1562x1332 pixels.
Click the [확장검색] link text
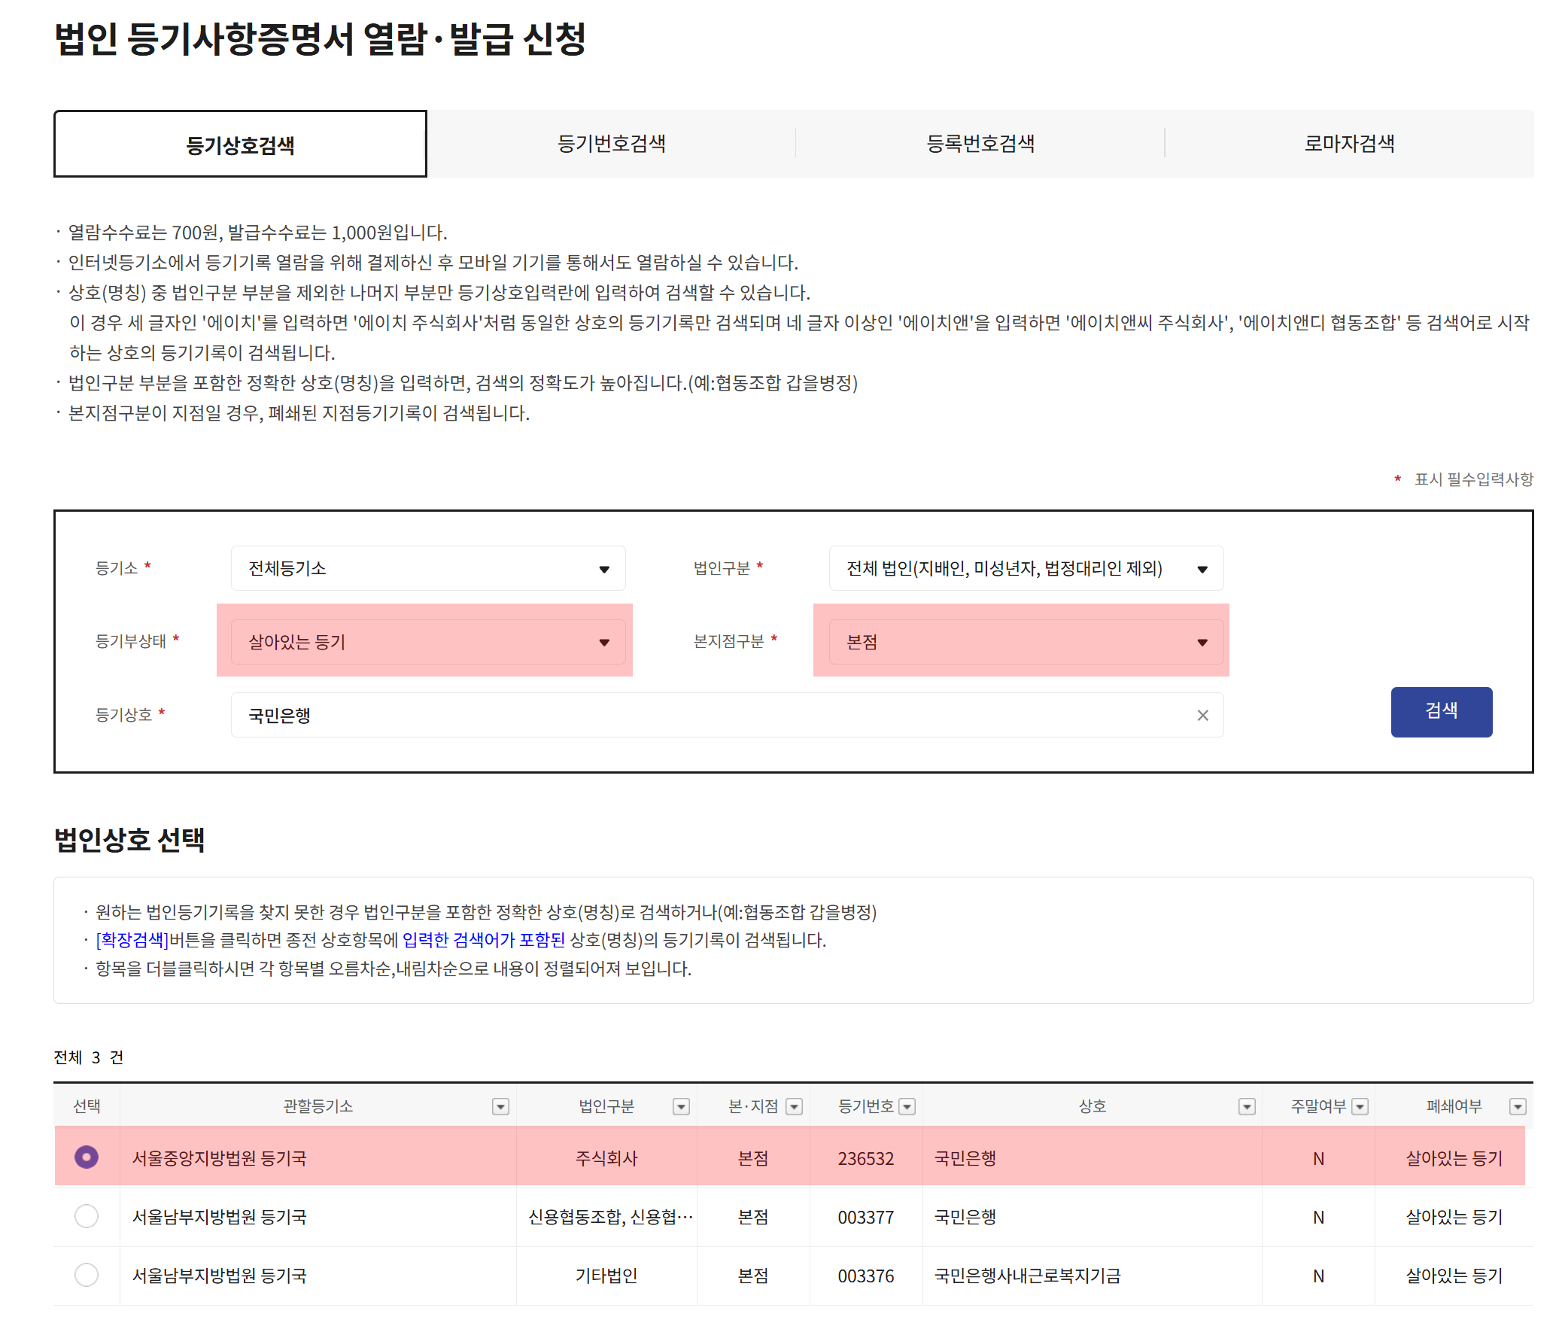(132, 940)
